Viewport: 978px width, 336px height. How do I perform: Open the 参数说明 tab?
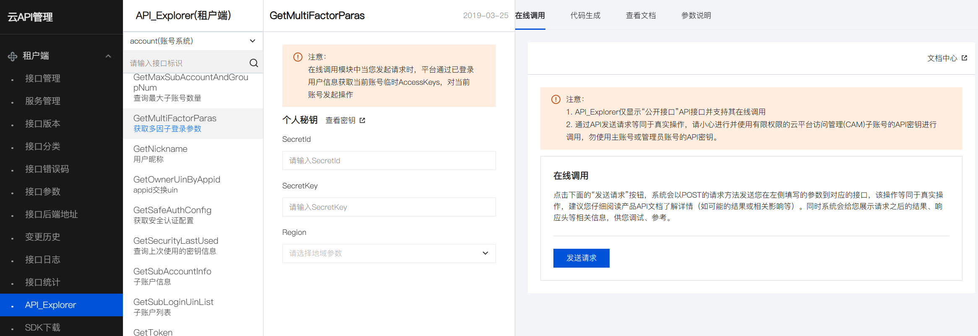696,16
